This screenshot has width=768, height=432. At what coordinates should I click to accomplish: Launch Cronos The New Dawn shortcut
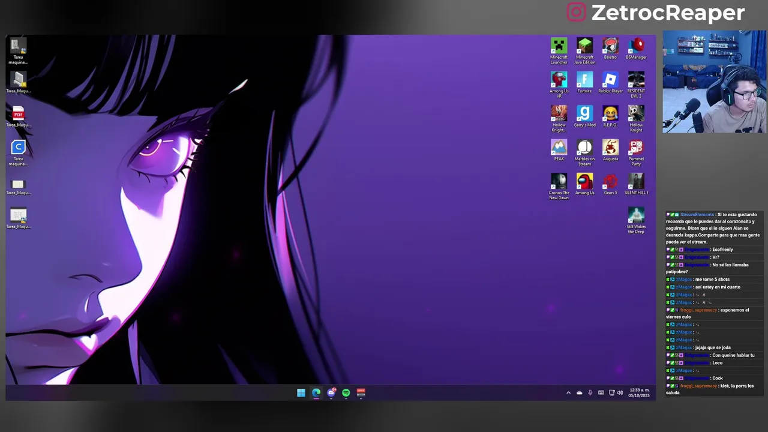tap(559, 187)
